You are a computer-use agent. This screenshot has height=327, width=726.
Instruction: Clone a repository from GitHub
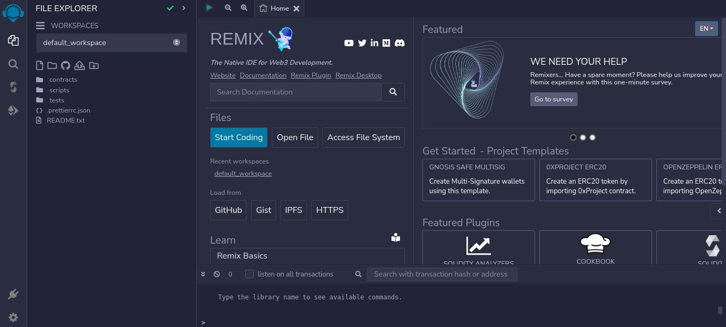click(x=65, y=65)
